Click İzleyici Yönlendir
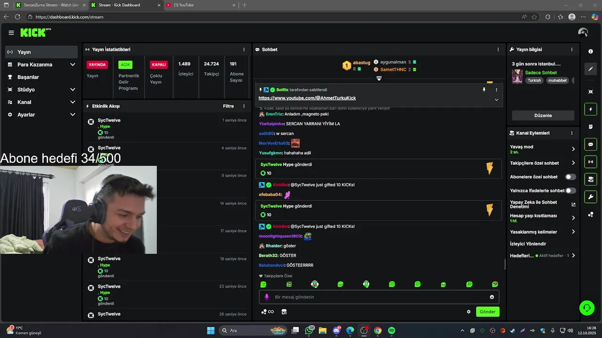The height and width of the screenshot is (338, 602). [x=528, y=244]
